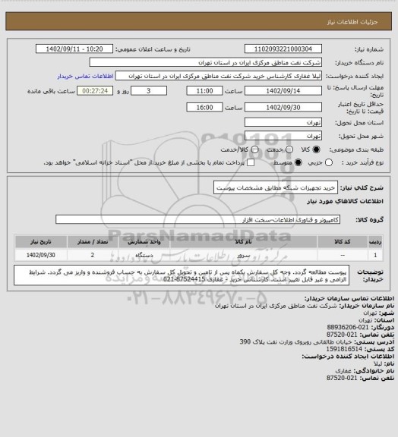Click the اطلاعات تماس سازمان خریدار heading

tap(349, 298)
